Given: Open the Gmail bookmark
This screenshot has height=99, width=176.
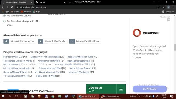Looking at the screenshot, I should [x=15, y=12].
